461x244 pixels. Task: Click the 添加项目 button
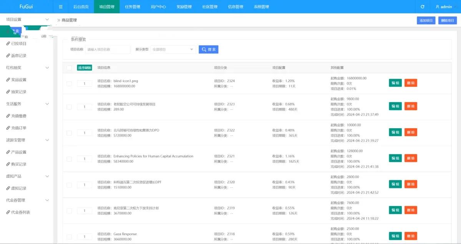pos(426,20)
